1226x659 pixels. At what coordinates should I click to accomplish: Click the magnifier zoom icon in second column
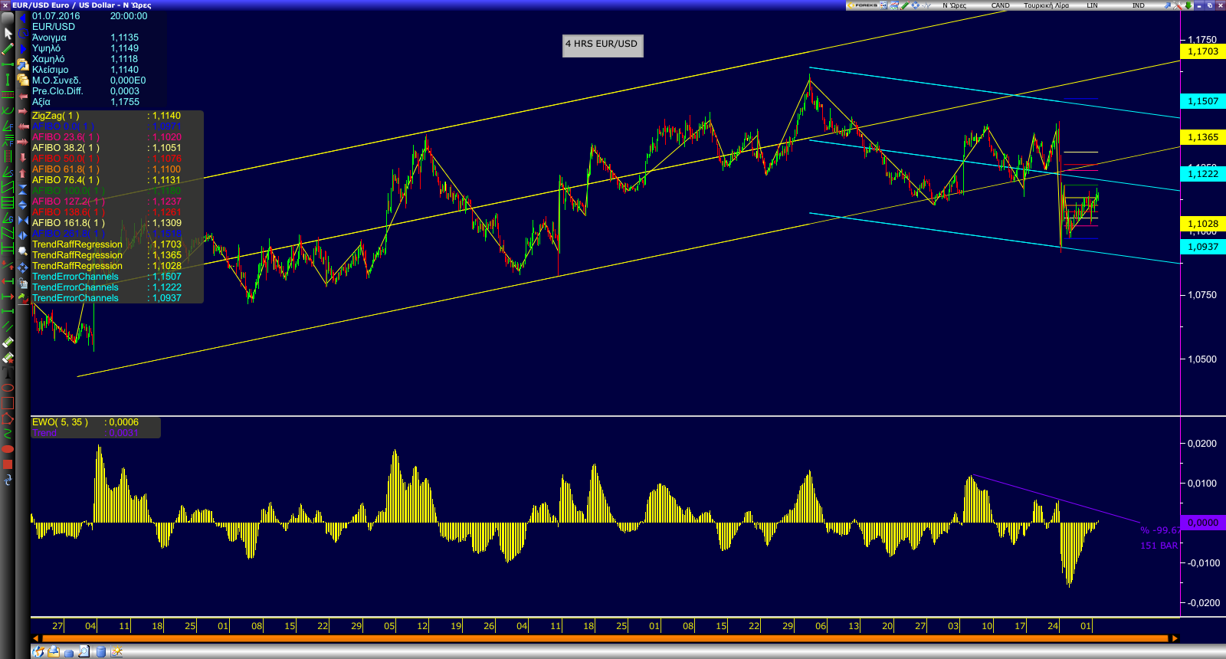pos(23,251)
